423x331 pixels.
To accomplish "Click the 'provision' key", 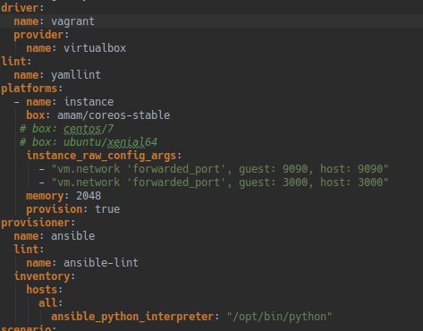I will click(x=54, y=209).
